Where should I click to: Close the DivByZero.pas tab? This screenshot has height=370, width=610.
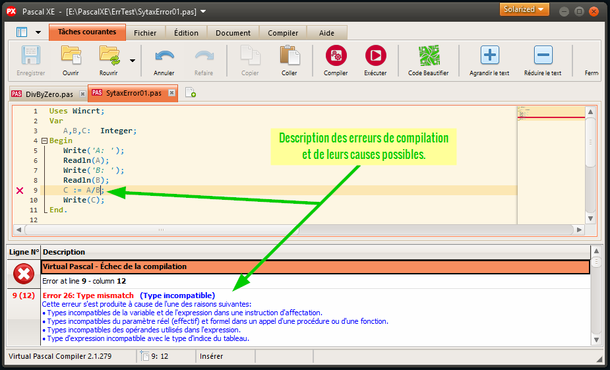click(82, 94)
